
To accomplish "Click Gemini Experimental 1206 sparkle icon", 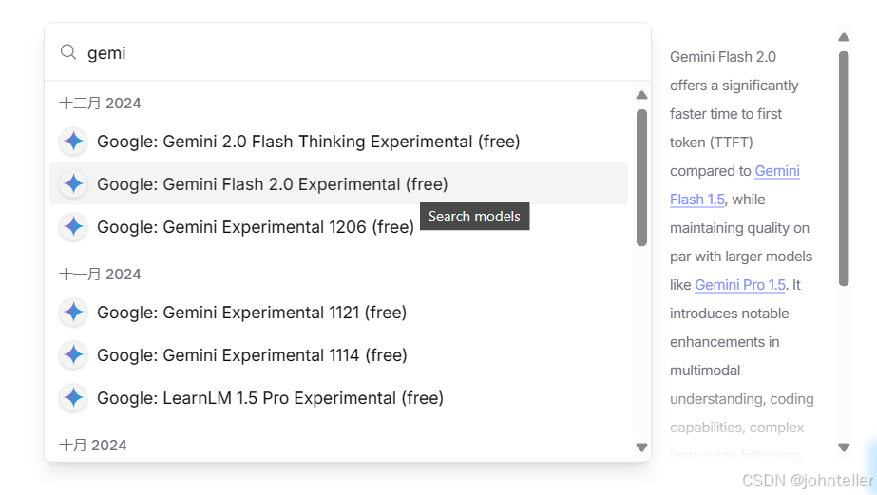I will pyautogui.click(x=73, y=227).
